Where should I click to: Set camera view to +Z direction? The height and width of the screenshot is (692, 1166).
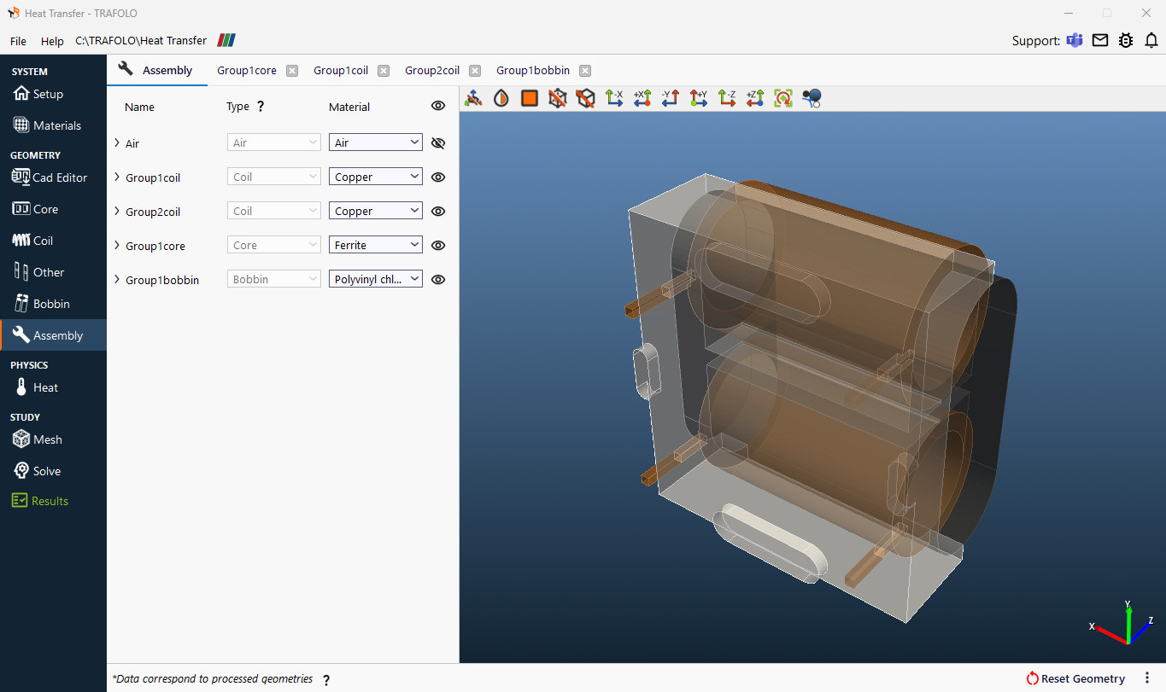[x=755, y=98]
